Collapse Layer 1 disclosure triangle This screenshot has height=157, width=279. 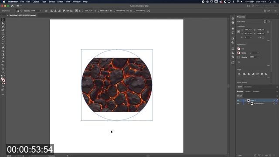pos(245,100)
